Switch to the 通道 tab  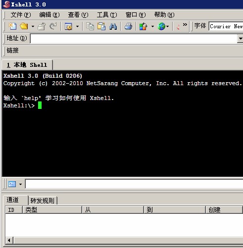(x=16, y=200)
